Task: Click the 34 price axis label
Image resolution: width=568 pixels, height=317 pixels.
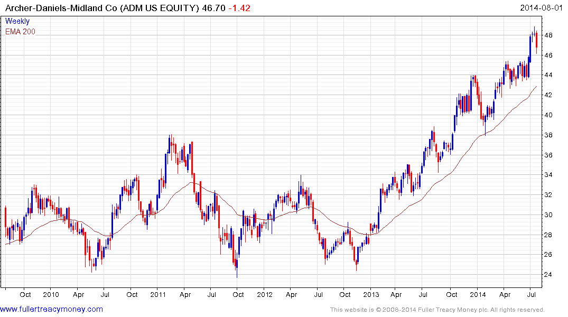Action: (x=548, y=175)
